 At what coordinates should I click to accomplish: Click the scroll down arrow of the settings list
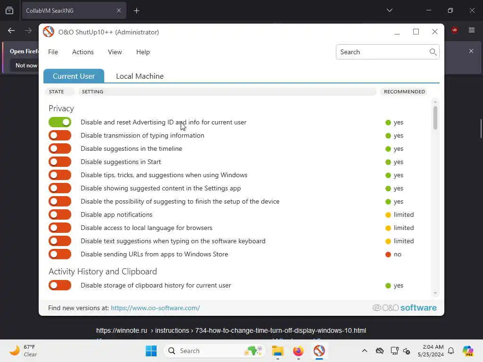(435, 293)
